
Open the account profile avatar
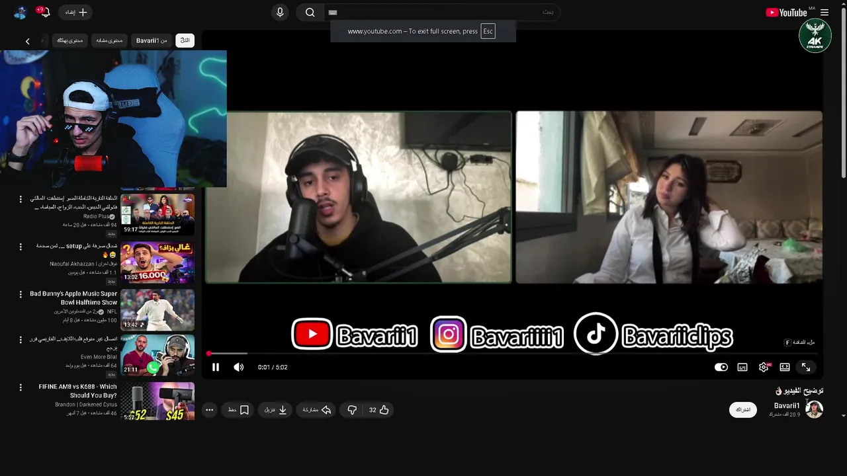(21, 12)
